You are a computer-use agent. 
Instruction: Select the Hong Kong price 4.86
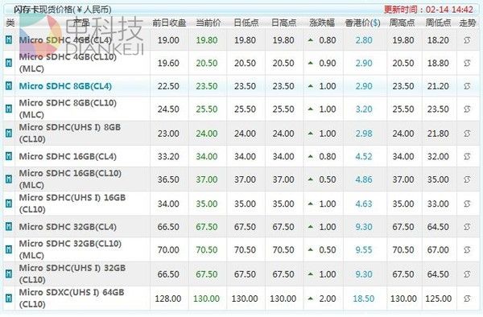[x=364, y=179]
